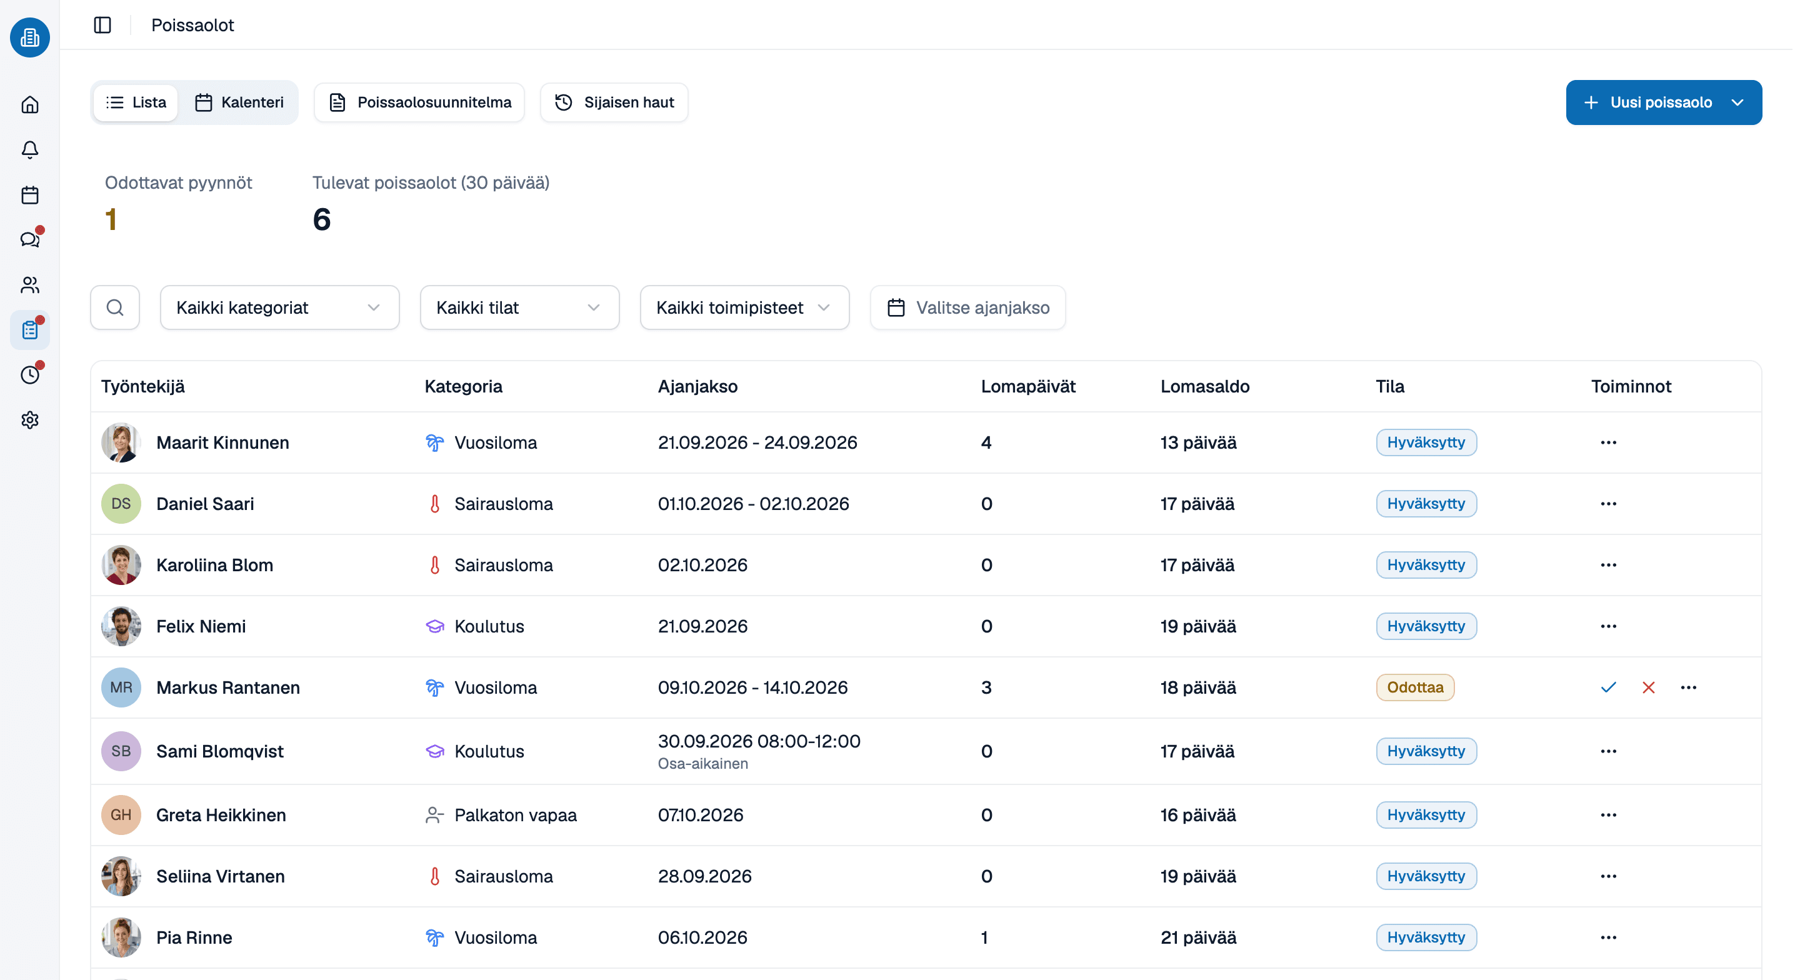
Task: Toggle the sidebar panel icon near Poissaolot
Action: [102, 25]
